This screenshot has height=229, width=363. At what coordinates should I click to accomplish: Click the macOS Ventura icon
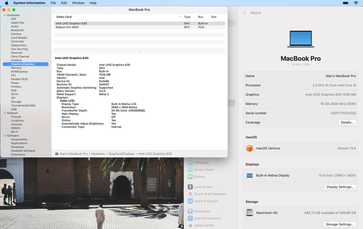pyautogui.click(x=249, y=148)
